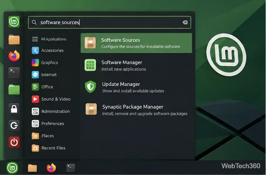The width and height of the screenshot is (266, 175).
Task: Open the Administration category
Action: pos(51,111)
